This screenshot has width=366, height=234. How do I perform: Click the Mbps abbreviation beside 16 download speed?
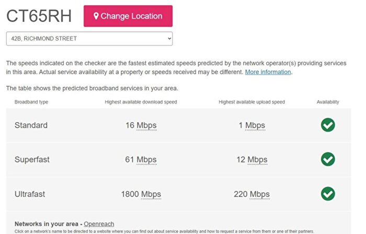(x=146, y=125)
